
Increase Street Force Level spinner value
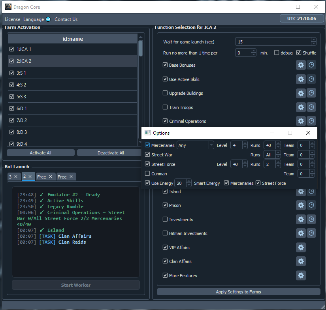click(245, 162)
